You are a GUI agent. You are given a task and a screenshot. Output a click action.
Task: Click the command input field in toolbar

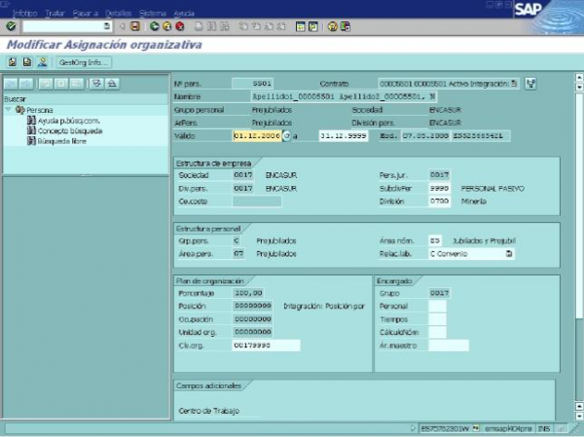(63, 26)
